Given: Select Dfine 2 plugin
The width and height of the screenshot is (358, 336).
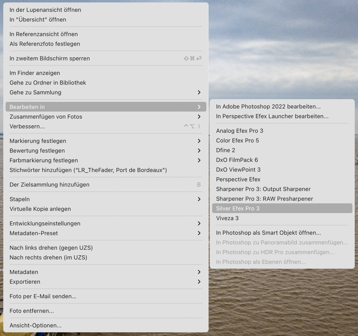Looking at the screenshot, I should tap(282, 150).
